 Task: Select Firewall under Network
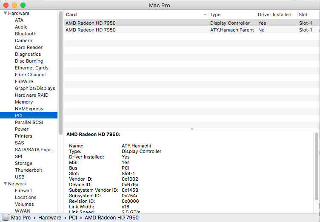pyautogui.click(x=23, y=190)
